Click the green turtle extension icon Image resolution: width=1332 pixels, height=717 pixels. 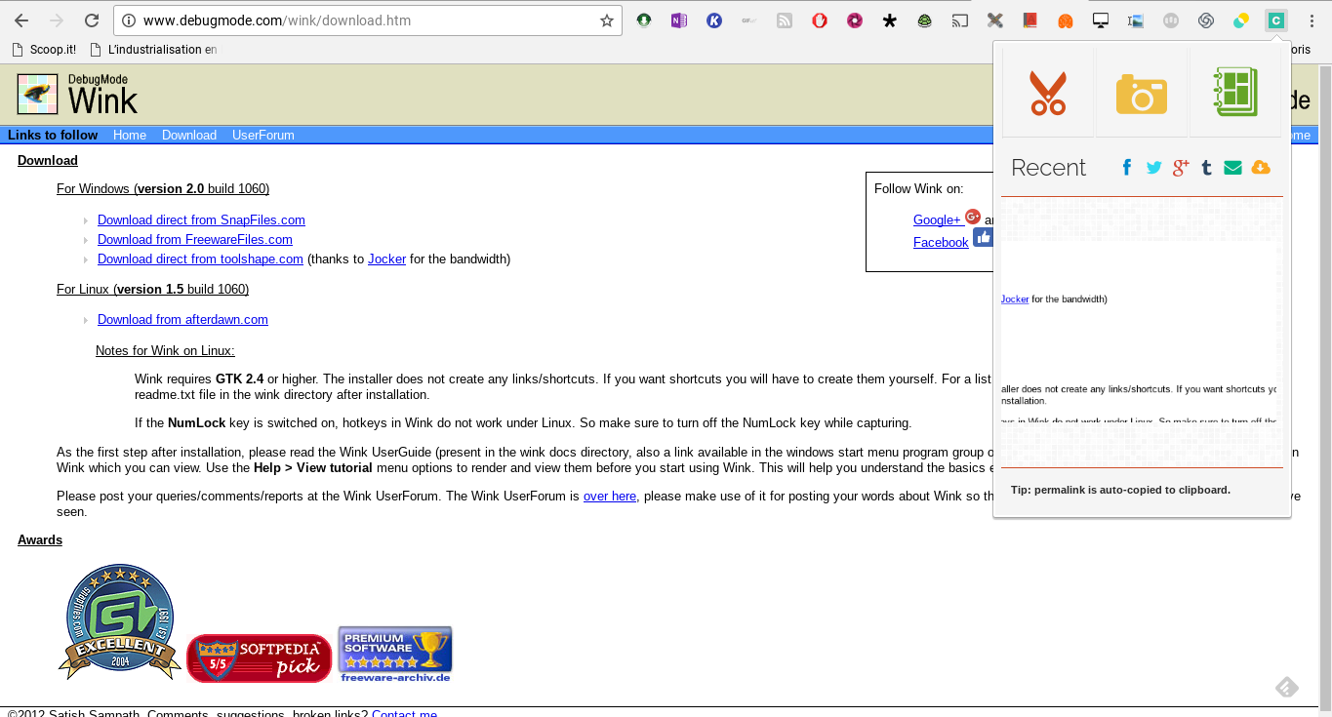tap(924, 20)
